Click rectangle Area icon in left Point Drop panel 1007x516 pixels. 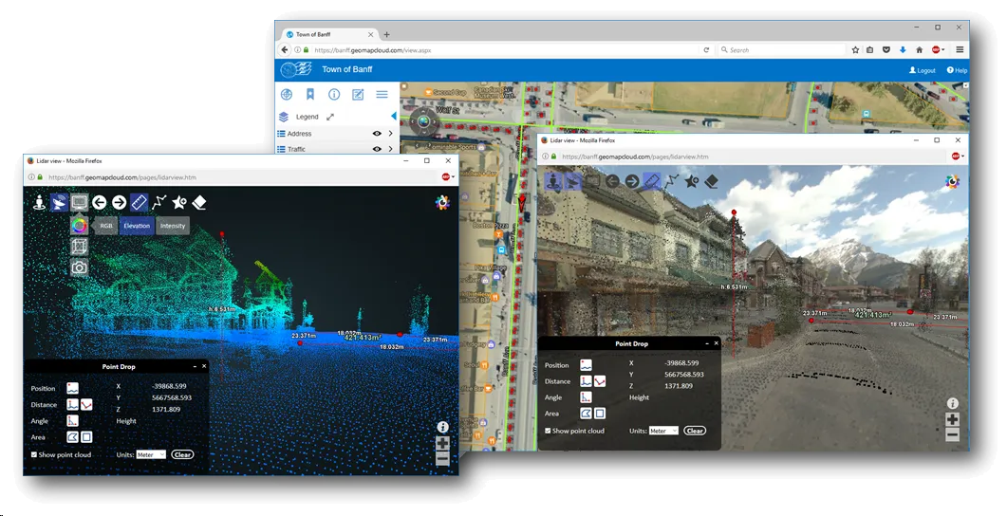pyautogui.click(x=86, y=437)
